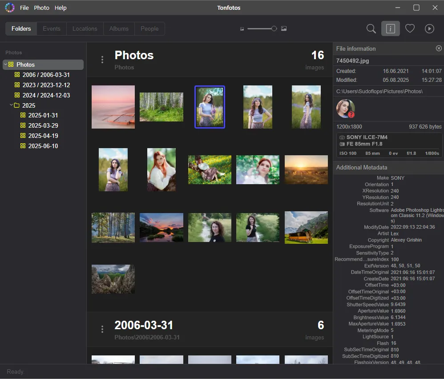Open the red-haired woman in white sweater thumbnail
This screenshot has width=444, height=379.
click(x=161, y=169)
